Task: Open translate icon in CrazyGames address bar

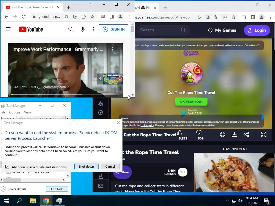Action: (x=216, y=17)
